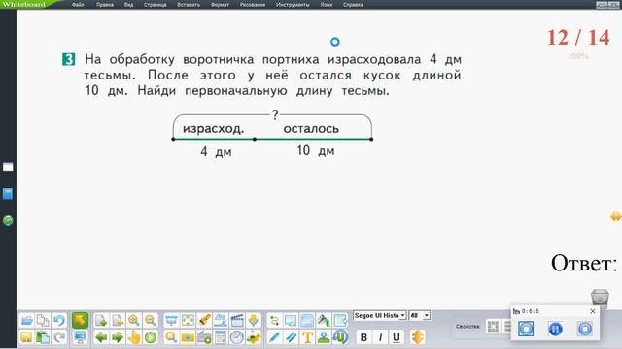Open the Справка menu
This screenshot has height=349, width=622.
click(353, 5)
